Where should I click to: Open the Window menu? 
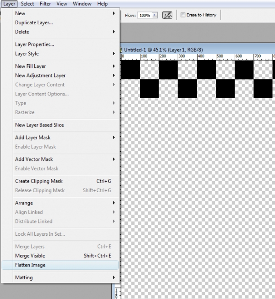pos(82,4)
